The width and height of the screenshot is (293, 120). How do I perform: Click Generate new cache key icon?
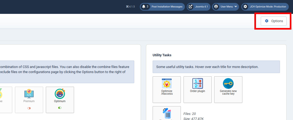(x=228, y=83)
